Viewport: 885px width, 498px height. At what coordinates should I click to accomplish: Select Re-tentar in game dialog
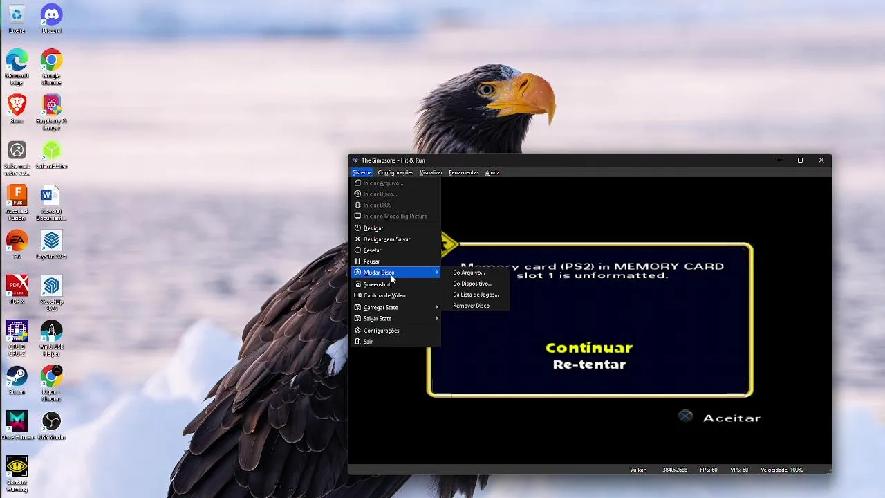point(589,365)
